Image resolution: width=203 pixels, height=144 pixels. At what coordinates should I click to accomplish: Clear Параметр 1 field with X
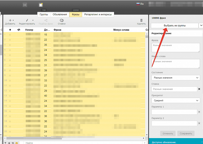(199, 112)
